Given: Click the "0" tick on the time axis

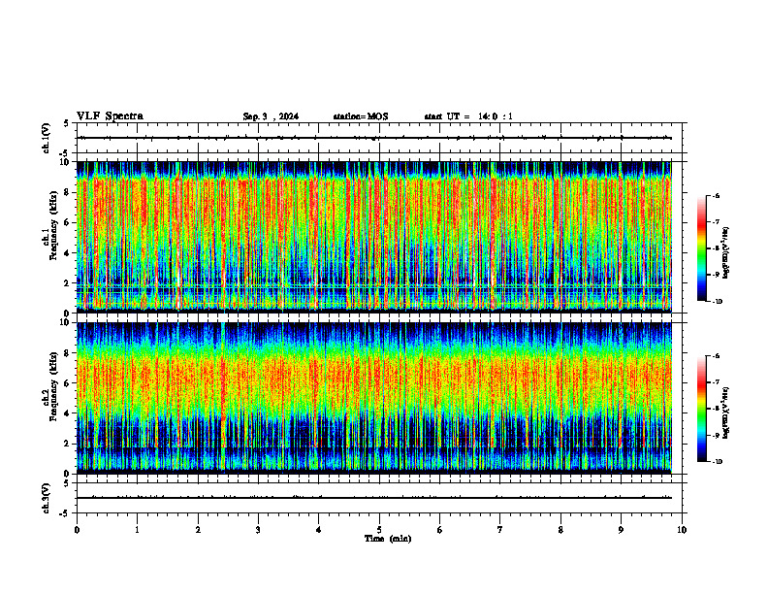Looking at the screenshot, I should point(77,530).
